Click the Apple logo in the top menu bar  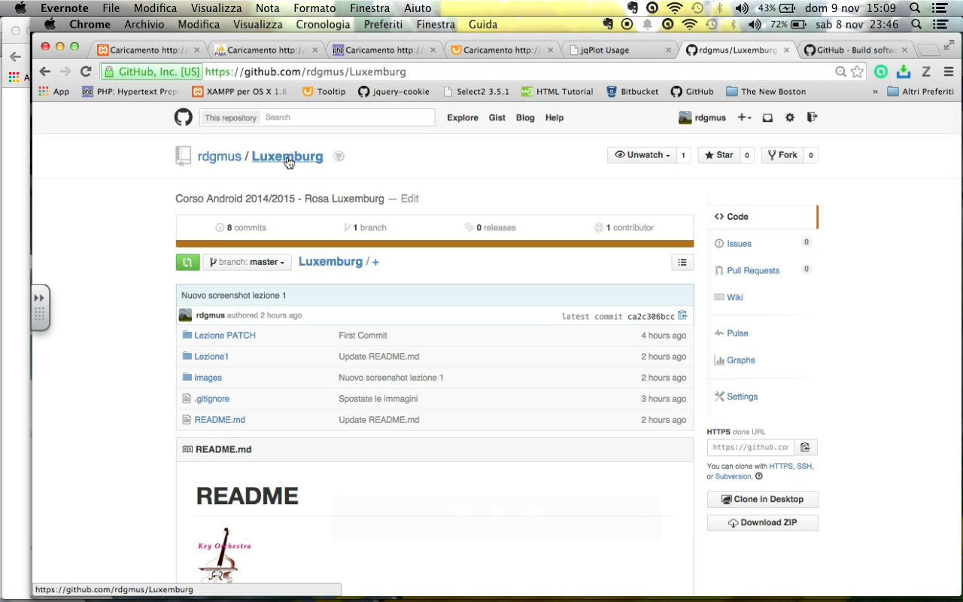pos(20,8)
